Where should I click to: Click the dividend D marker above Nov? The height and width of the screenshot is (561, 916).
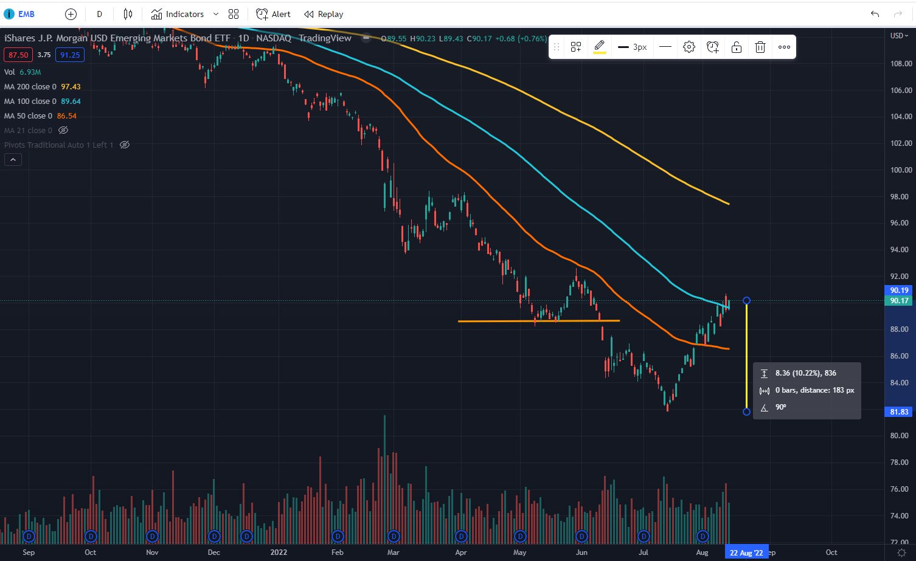click(x=152, y=536)
